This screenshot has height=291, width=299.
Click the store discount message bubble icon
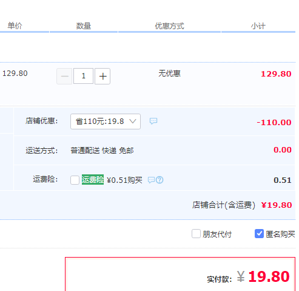pyautogui.click(x=153, y=121)
